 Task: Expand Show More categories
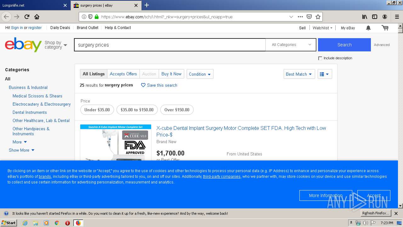pos(22,150)
